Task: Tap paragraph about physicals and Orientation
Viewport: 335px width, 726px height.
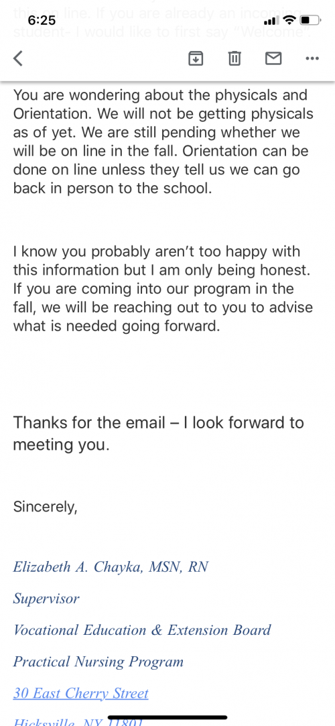Action: pos(163,141)
